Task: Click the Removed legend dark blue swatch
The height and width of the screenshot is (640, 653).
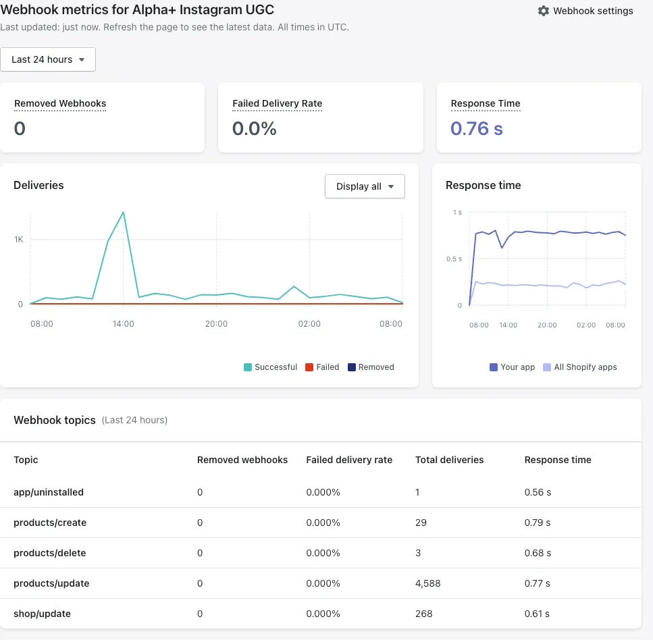Action: pos(352,367)
